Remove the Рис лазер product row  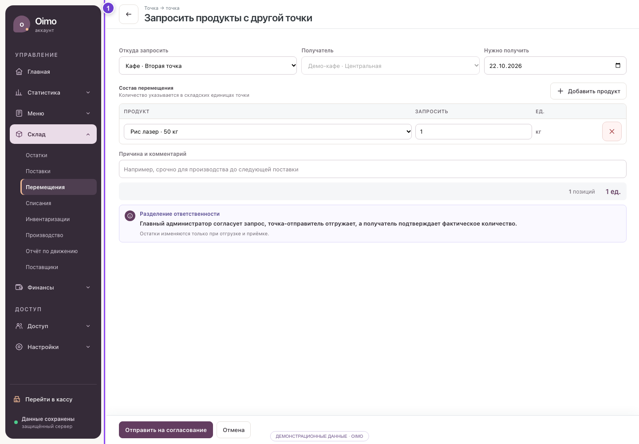pos(612,131)
